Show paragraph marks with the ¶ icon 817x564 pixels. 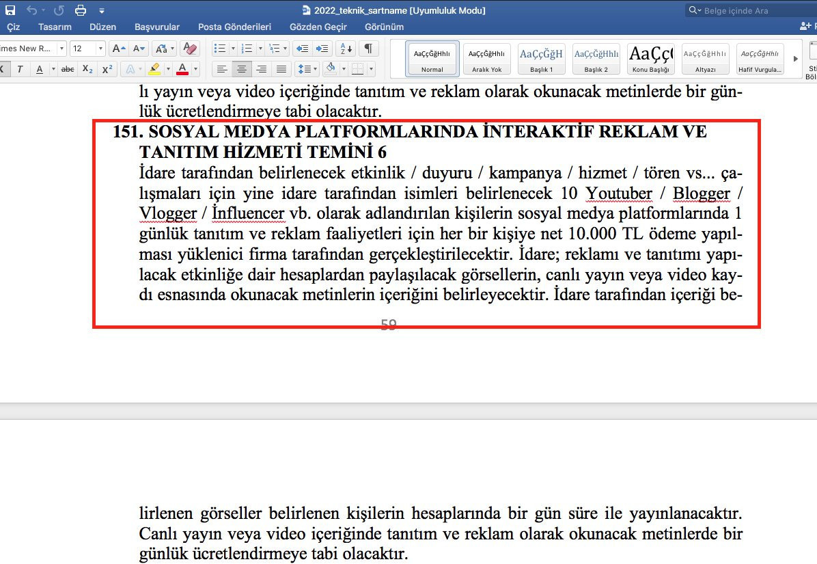click(x=367, y=49)
